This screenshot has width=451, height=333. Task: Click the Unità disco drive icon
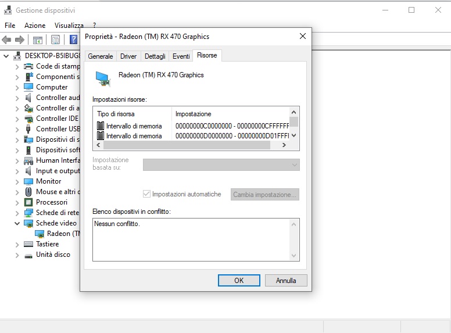(x=28, y=255)
